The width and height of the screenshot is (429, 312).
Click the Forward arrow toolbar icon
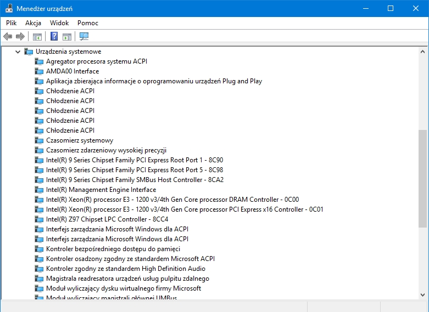pyautogui.click(x=20, y=36)
